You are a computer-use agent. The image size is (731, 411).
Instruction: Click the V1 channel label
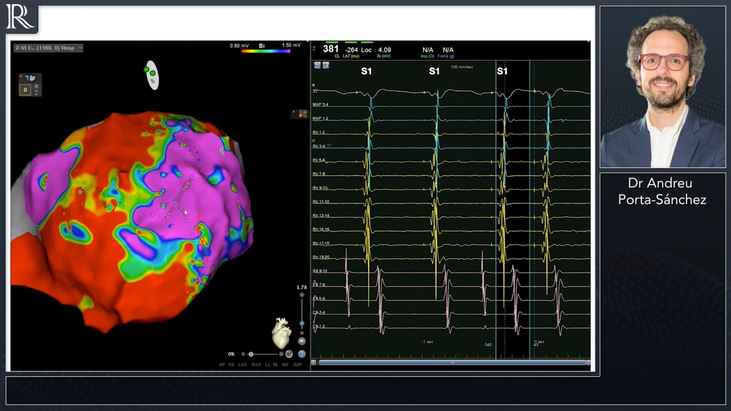(x=315, y=91)
